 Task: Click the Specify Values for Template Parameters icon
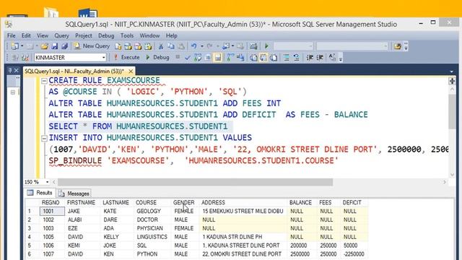[332, 58]
